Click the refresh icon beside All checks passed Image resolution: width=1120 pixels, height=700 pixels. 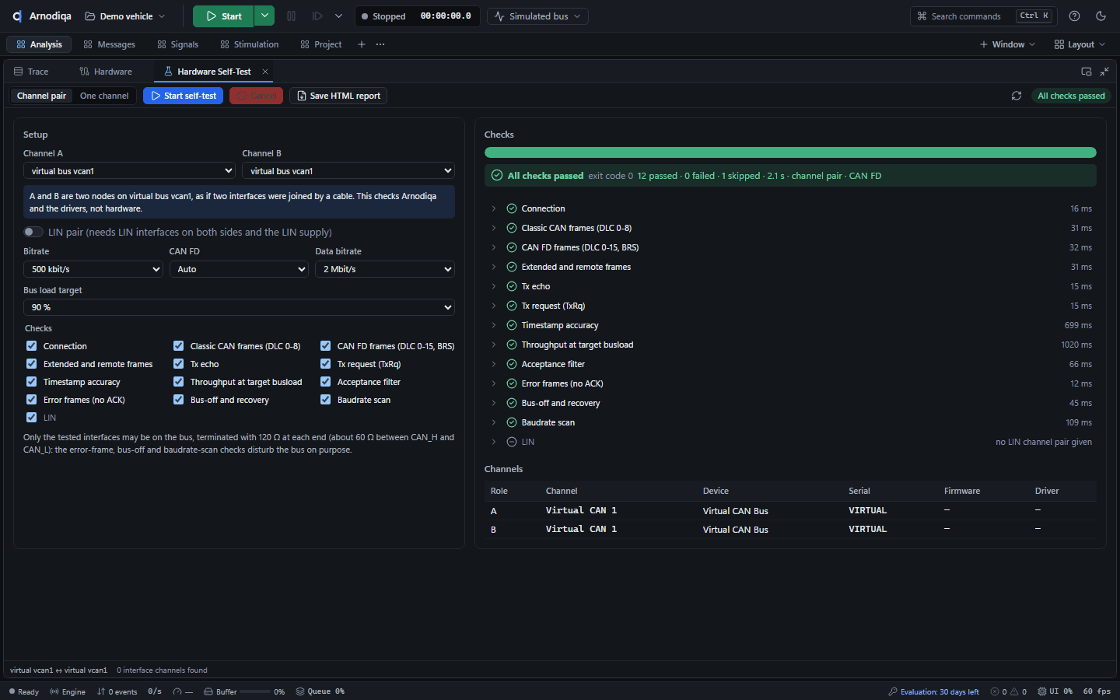(x=1016, y=96)
